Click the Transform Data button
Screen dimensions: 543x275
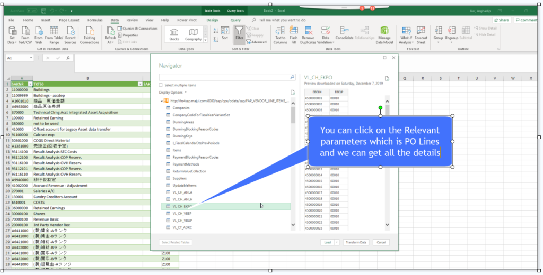(x=355, y=242)
